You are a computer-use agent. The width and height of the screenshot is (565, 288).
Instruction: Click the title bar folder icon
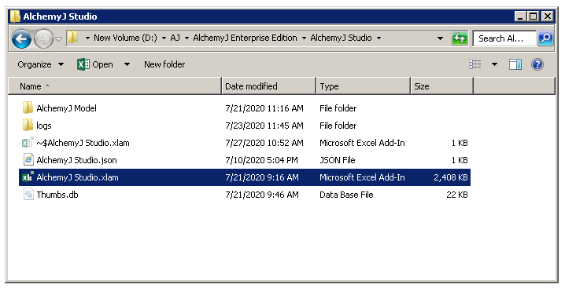[15, 16]
